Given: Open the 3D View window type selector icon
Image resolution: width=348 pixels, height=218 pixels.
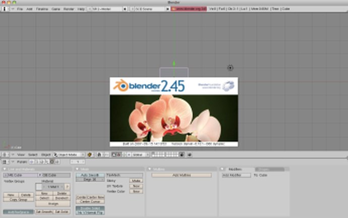Looking at the screenshot, I should (x=5, y=155).
